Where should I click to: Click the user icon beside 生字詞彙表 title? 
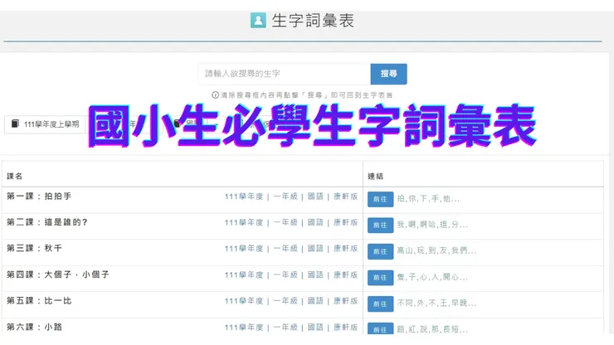click(258, 21)
